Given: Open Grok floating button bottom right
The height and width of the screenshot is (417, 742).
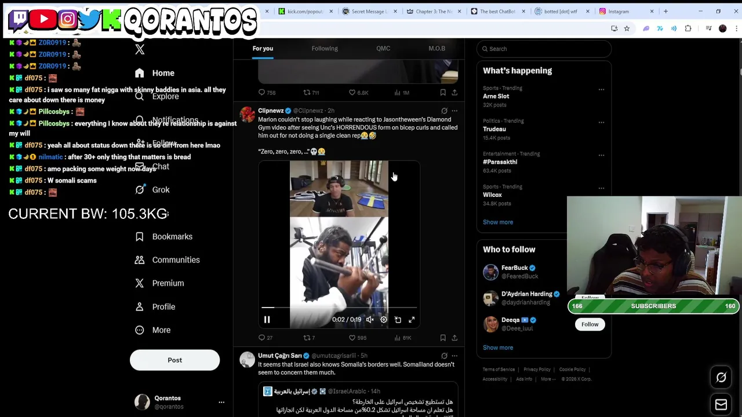Looking at the screenshot, I should (721, 378).
